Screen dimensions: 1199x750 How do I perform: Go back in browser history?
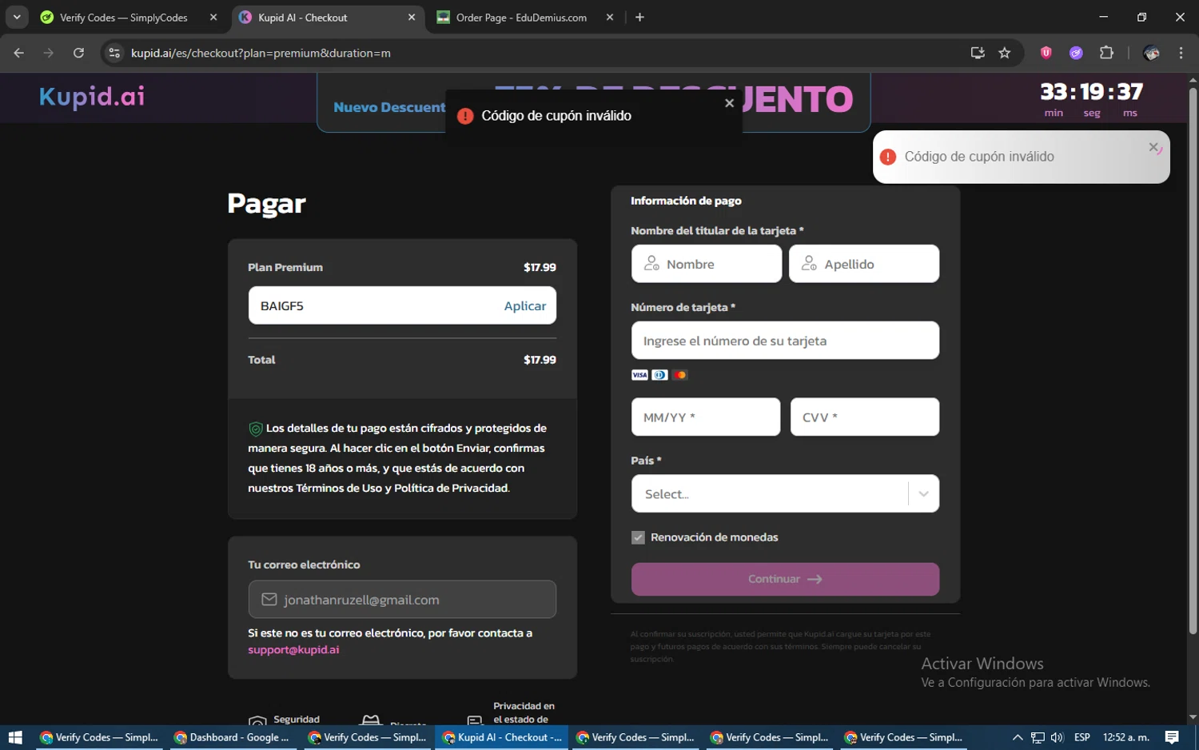[x=19, y=53]
